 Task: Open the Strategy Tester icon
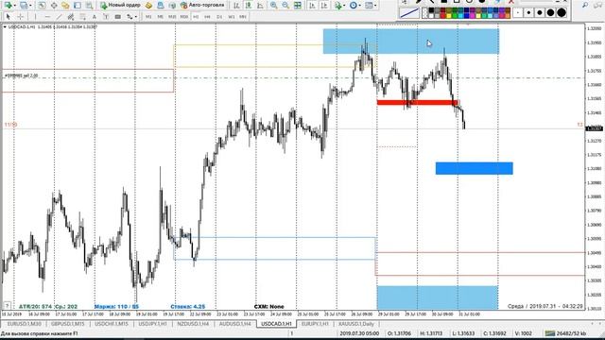(90, 6)
